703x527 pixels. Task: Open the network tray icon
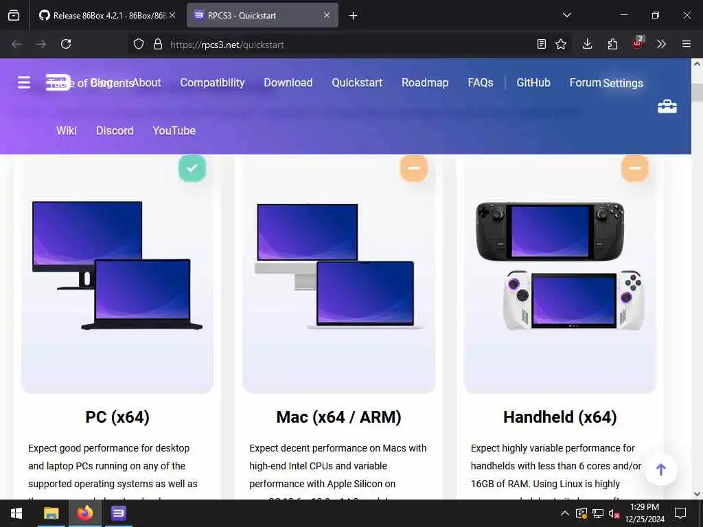click(598, 513)
